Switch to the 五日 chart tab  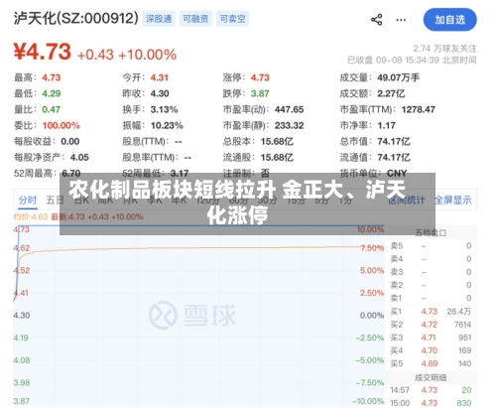point(55,201)
